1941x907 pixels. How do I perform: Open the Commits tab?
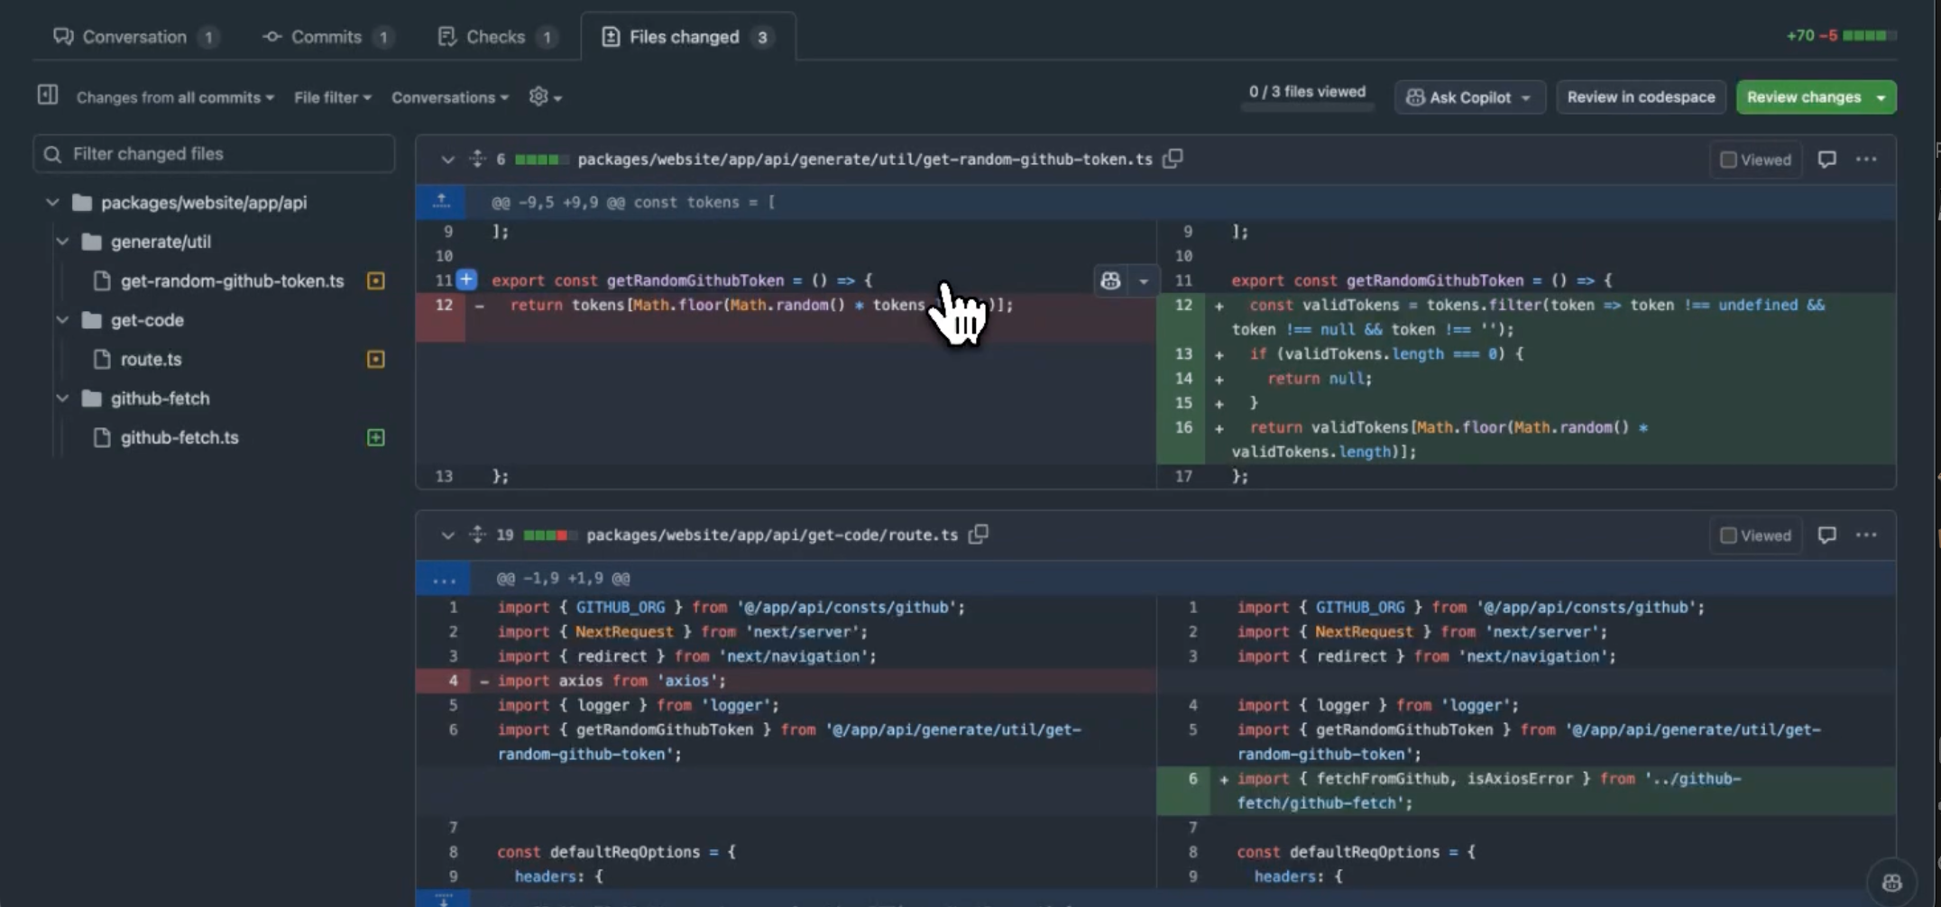326,37
